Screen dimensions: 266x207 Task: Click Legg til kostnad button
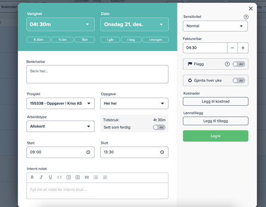pyautogui.click(x=216, y=101)
